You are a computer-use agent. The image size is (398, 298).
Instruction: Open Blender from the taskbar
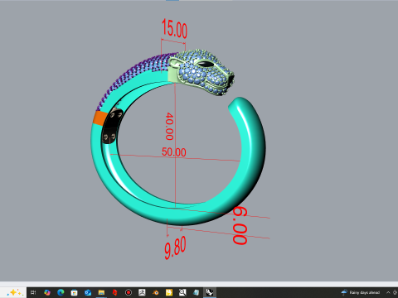coord(155,292)
